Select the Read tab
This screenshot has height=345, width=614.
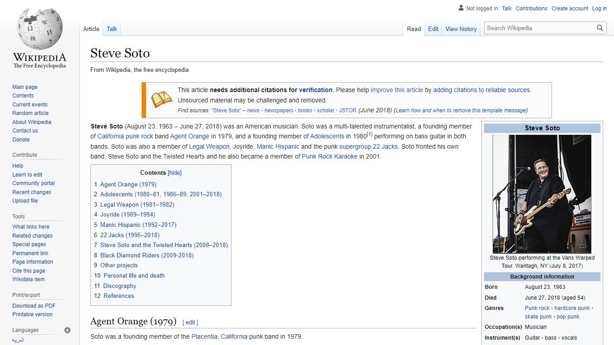(x=414, y=29)
